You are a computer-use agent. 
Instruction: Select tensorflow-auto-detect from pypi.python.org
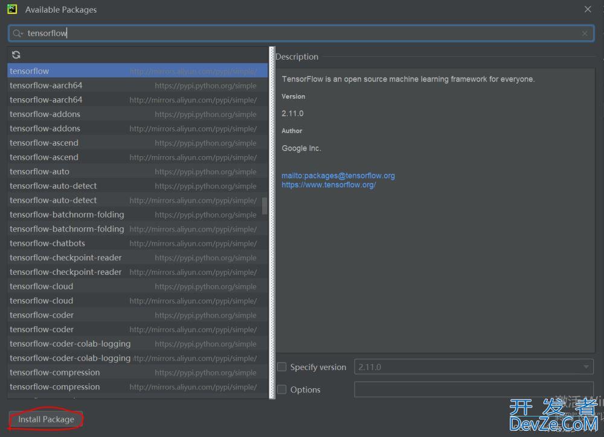tap(138, 186)
